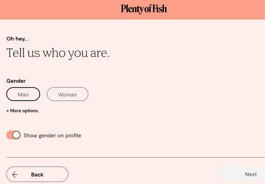Viewport: 265px width, 184px height.
Task: Click the left arrow icon in Back
Action: point(15,174)
